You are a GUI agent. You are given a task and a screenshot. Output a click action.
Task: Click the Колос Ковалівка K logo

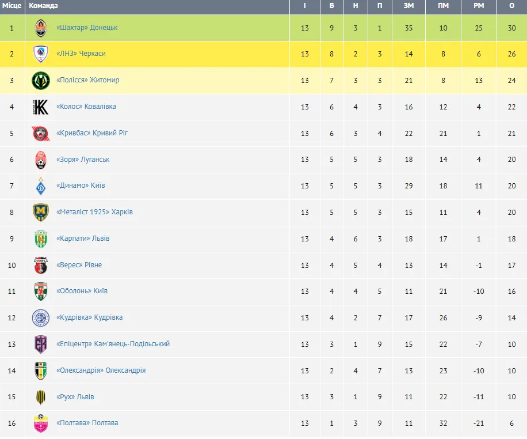point(40,107)
